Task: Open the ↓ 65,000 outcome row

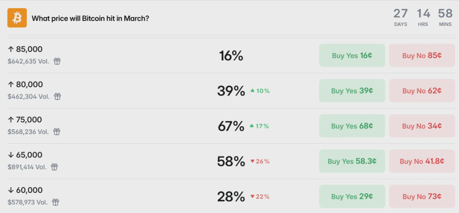Action: (26, 155)
